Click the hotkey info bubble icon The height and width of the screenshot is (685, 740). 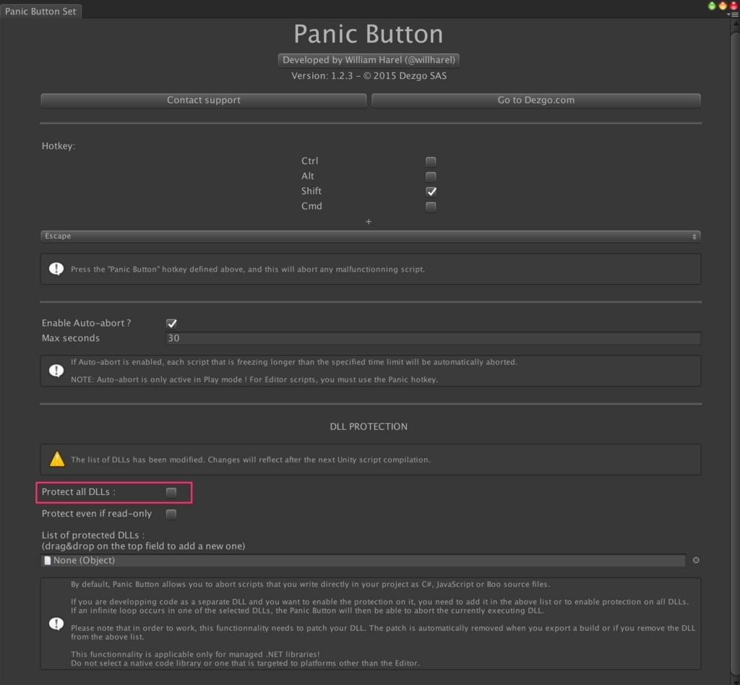56,269
